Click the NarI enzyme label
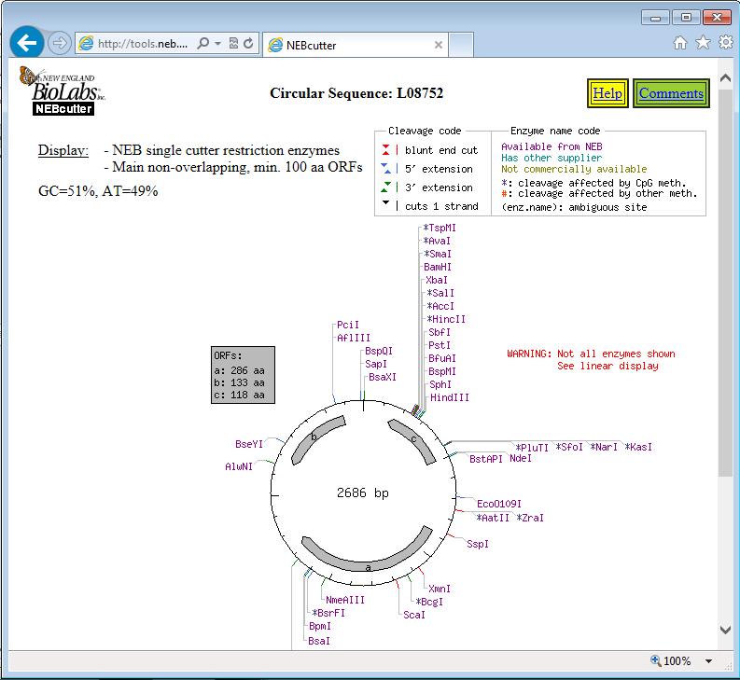The width and height of the screenshot is (740, 680). tap(604, 447)
